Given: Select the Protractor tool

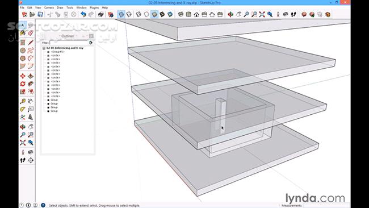Looking at the screenshot, I should click(23, 109).
